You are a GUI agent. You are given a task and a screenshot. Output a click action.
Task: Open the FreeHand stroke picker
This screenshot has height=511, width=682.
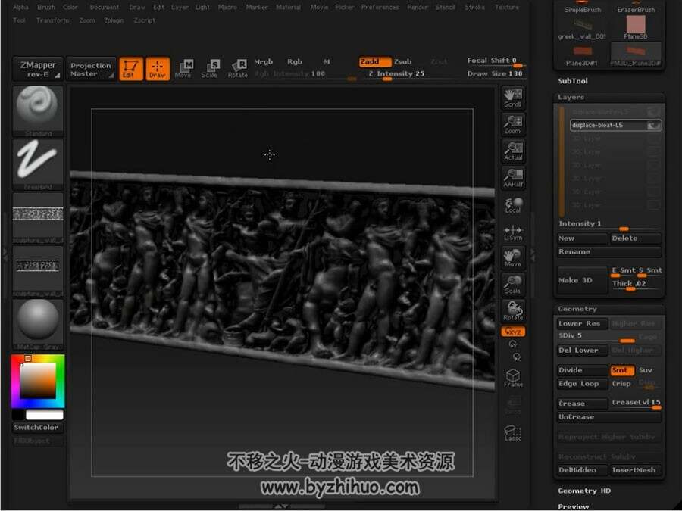(38, 165)
